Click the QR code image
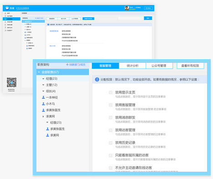This screenshot has width=213, height=179. pyautogui.click(x=11, y=82)
